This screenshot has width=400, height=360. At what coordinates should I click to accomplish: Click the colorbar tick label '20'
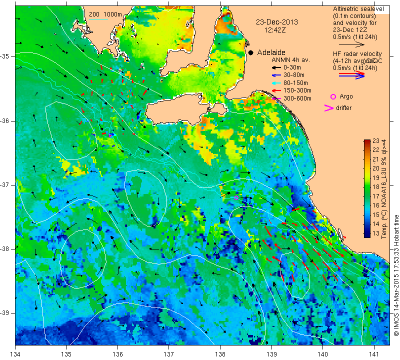(376, 168)
